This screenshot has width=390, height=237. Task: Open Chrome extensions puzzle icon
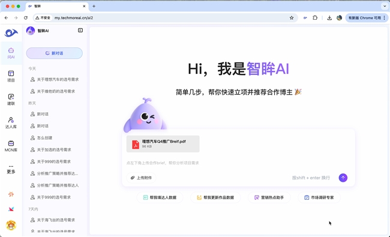pyautogui.click(x=315, y=18)
